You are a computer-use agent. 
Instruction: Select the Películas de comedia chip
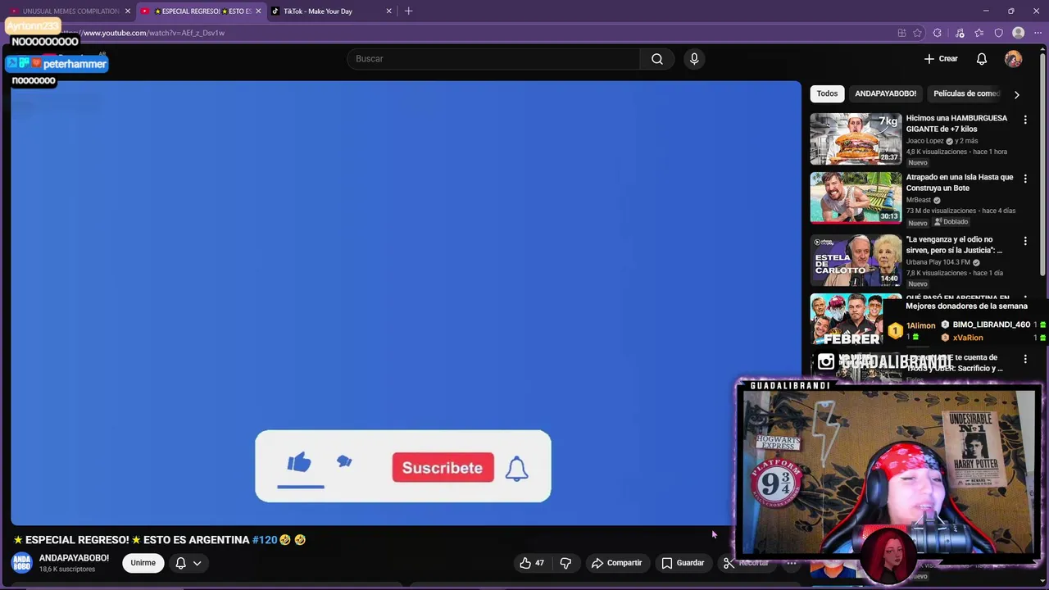coord(966,93)
